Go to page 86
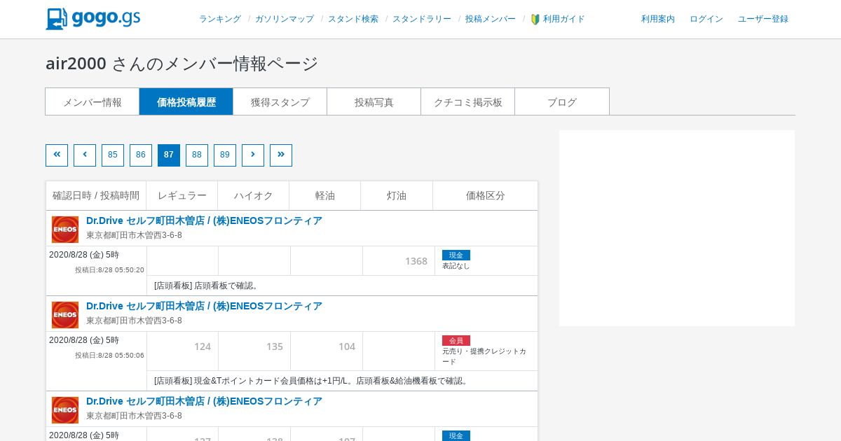The width and height of the screenshot is (841, 441). (141, 155)
